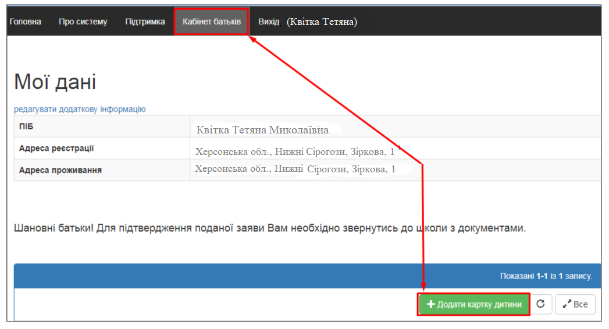The image size is (609, 329).
Task: Click редагувати додаткову інформацію link
Action: (80, 109)
